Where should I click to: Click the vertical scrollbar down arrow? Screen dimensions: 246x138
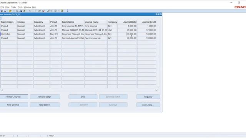(x=159, y=87)
